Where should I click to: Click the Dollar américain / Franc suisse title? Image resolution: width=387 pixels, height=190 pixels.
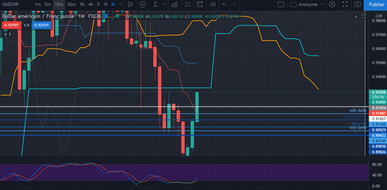(x=38, y=16)
